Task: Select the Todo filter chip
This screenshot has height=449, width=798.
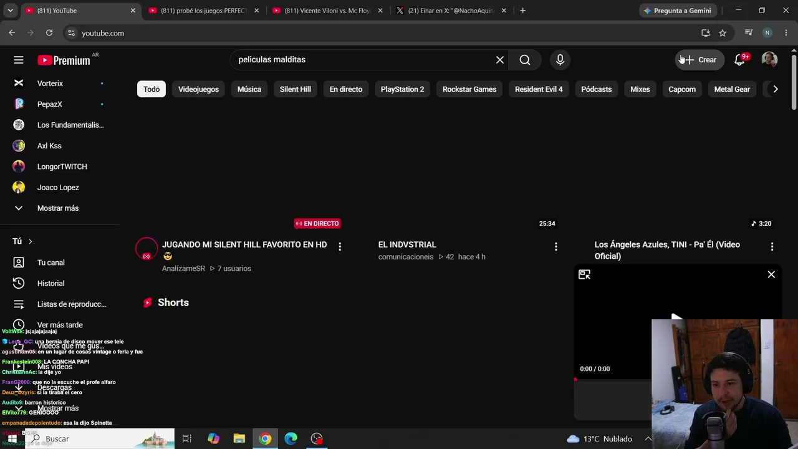Action: coord(151,89)
